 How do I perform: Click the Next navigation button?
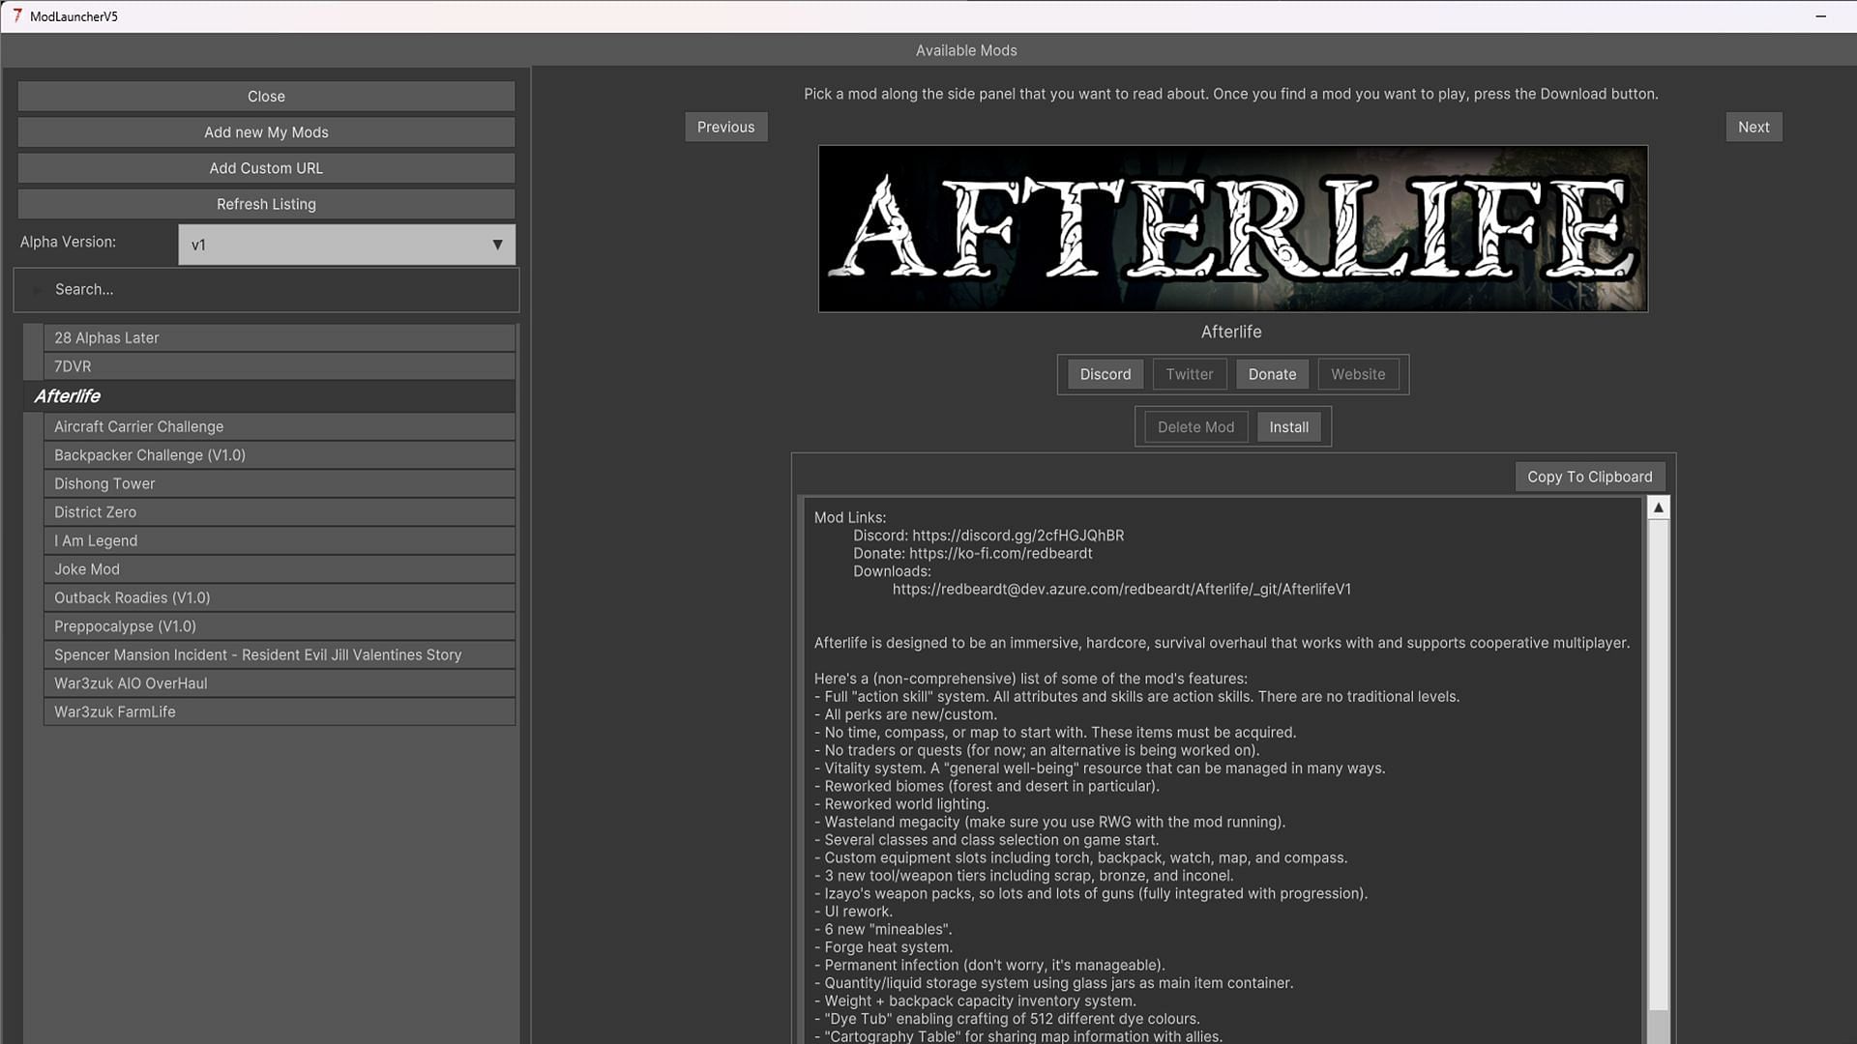1754,127
